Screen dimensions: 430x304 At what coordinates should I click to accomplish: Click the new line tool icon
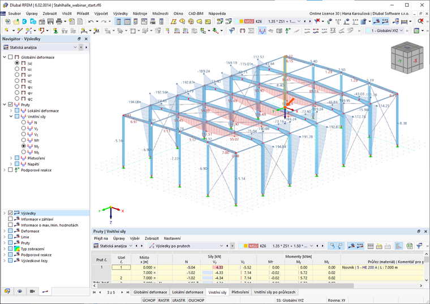coord(19,31)
